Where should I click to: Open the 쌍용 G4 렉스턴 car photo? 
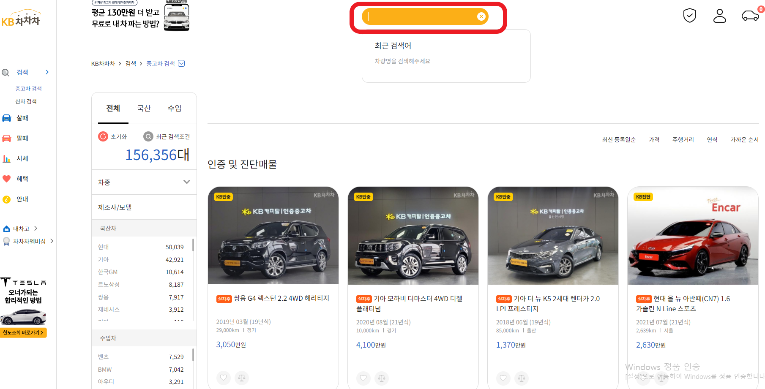tap(273, 236)
